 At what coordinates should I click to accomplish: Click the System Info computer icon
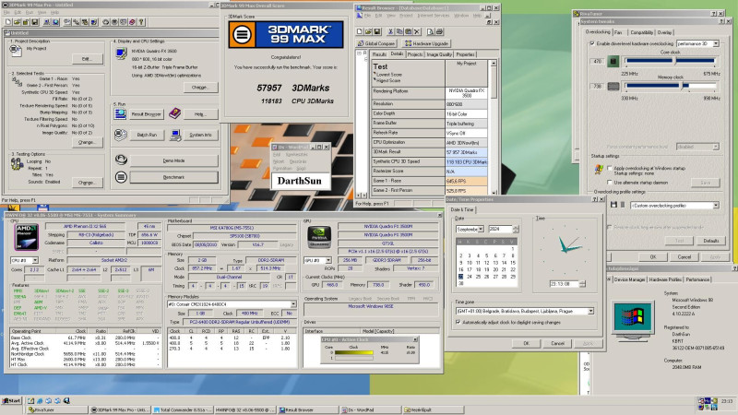point(175,135)
